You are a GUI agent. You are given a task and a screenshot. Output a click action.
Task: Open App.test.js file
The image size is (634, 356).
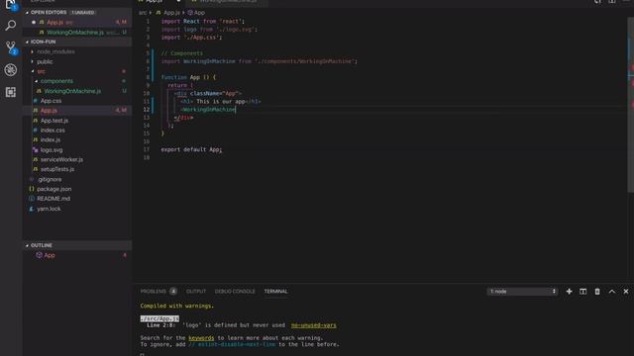[x=54, y=121]
